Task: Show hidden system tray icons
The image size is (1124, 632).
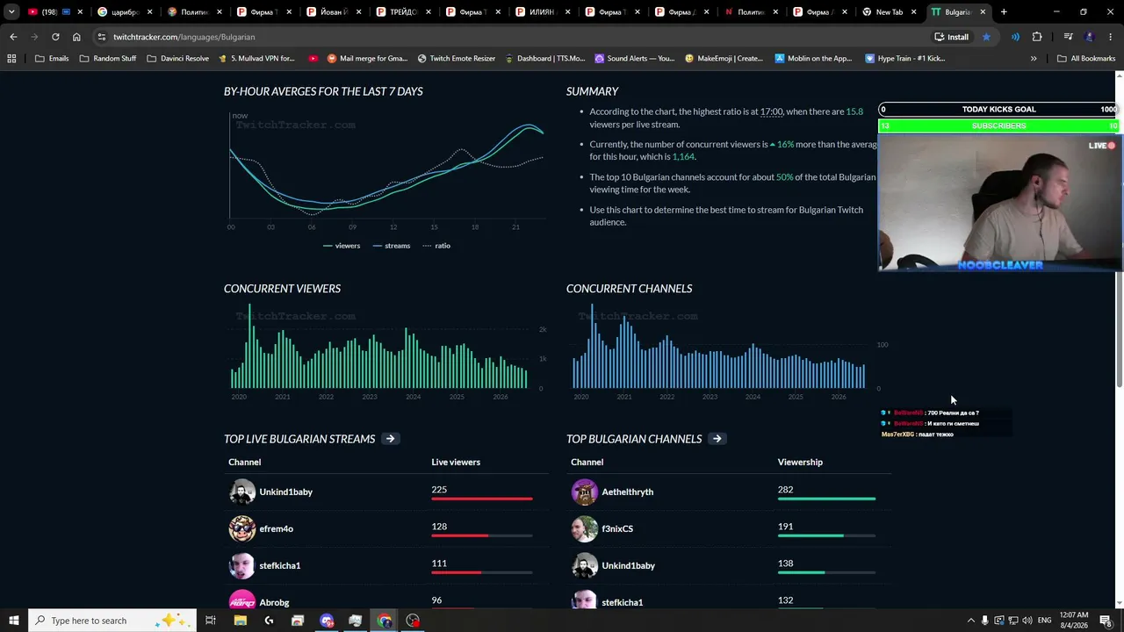Action: click(x=970, y=621)
